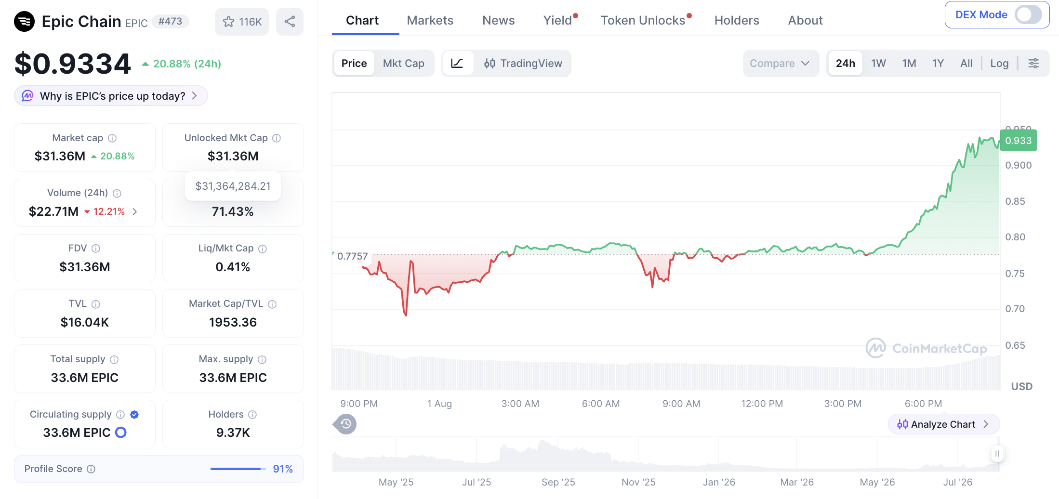Click the timeline range slider handle
This screenshot has width=1059, height=499.
997,454
